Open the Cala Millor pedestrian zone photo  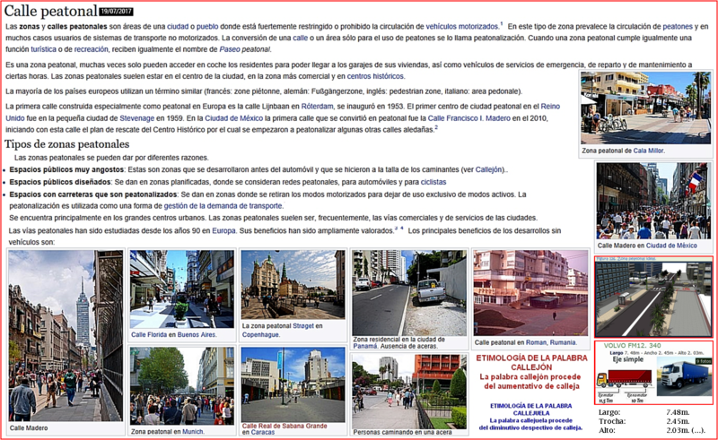pyautogui.click(x=645, y=108)
